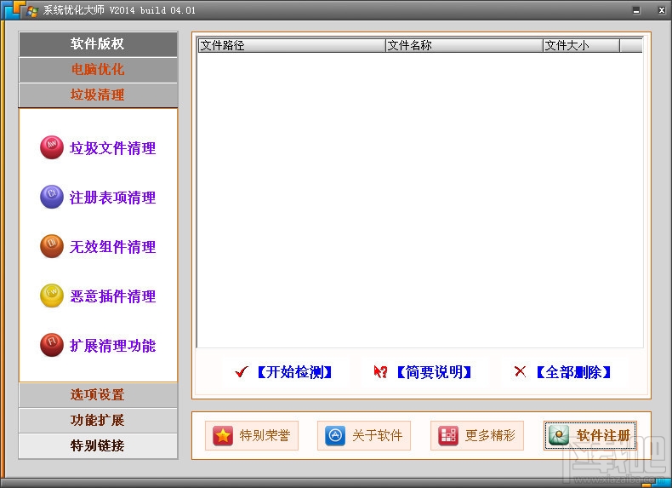Sort by 文件路径 column header
This screenshot has width=672, height=488.
292,45
